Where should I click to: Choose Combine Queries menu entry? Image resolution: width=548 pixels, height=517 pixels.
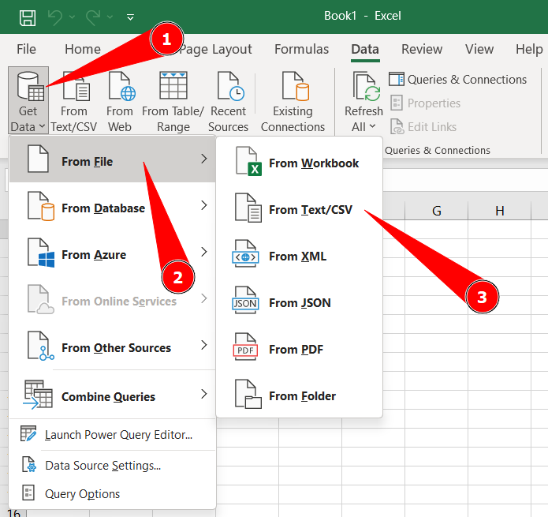click(x=113, y=395)
